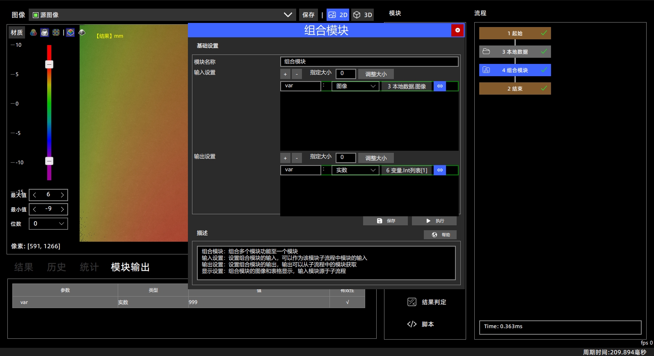Click the 脚本 code icon

pyautogui.click(x=412, y=324)
